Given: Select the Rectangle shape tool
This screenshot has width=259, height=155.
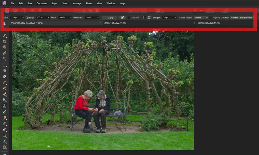Looking at the screenshot, I should 4,135.
